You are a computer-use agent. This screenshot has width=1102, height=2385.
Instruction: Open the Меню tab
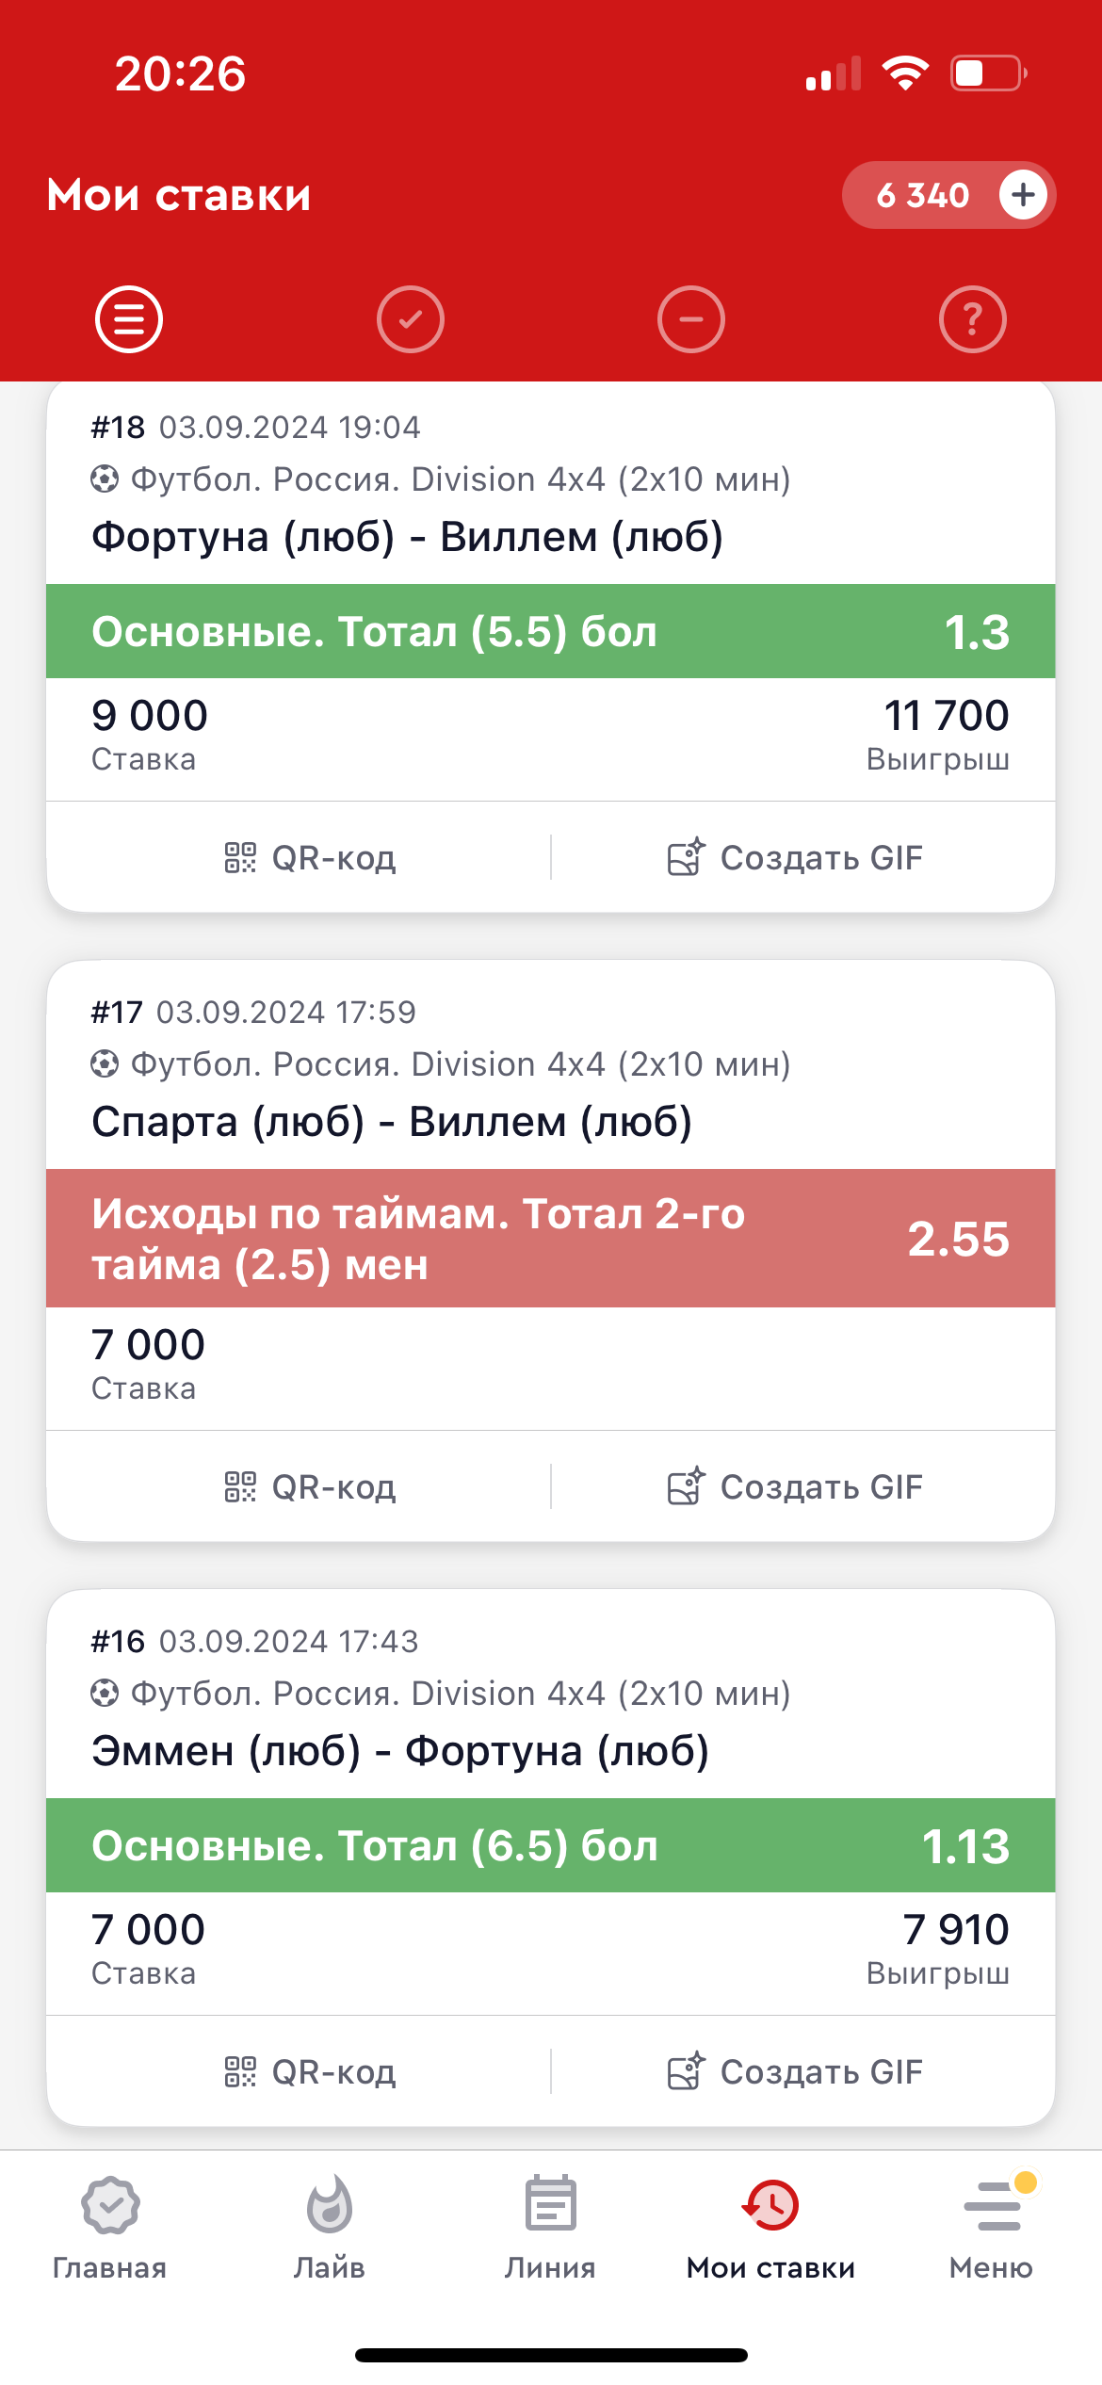click(x=991, y=2229)
